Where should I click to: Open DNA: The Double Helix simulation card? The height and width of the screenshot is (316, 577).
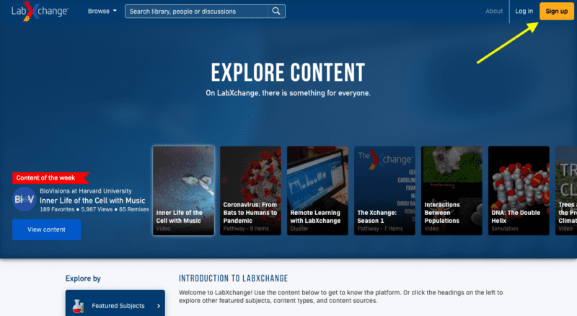click(519, 190)
